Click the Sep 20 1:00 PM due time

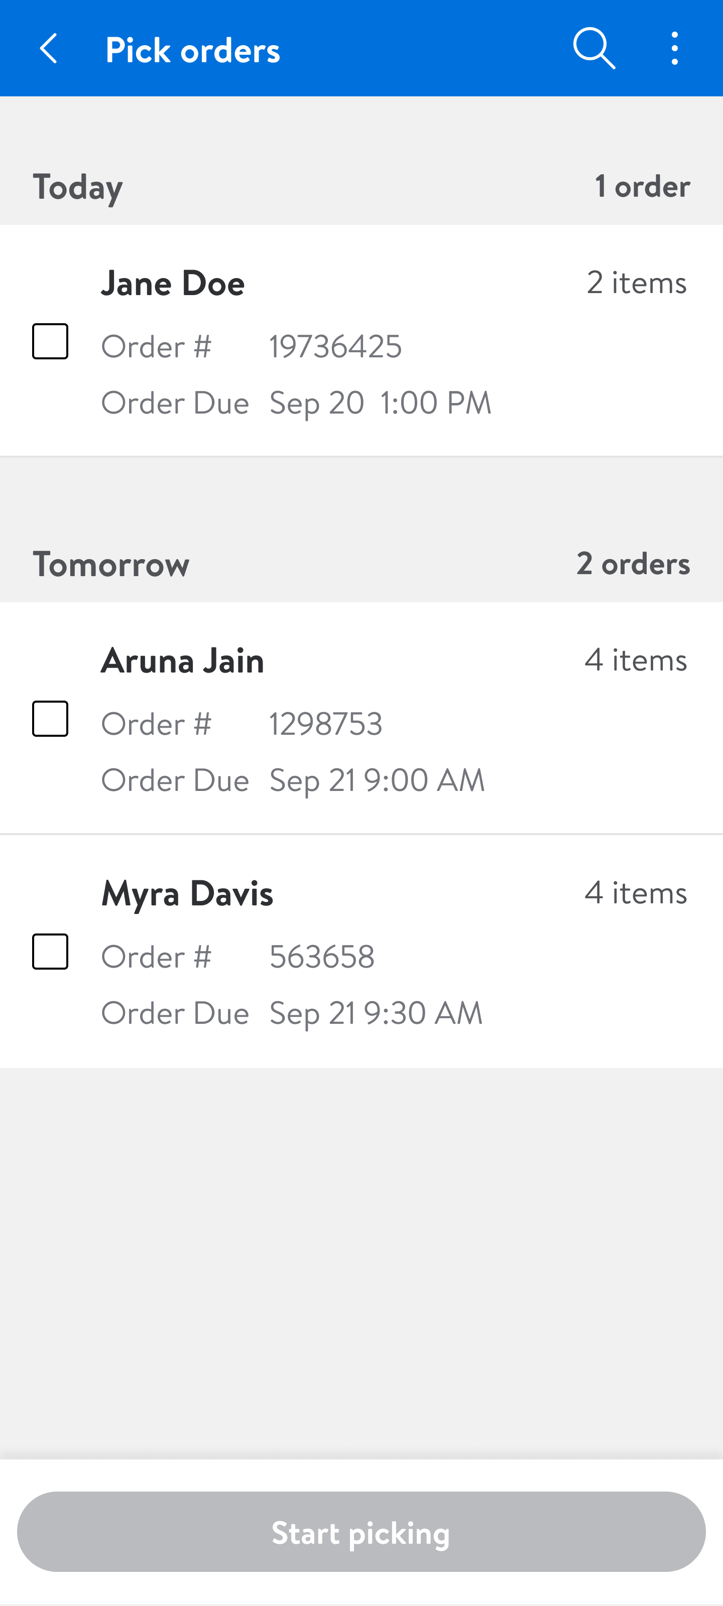[x=381, y=403]
